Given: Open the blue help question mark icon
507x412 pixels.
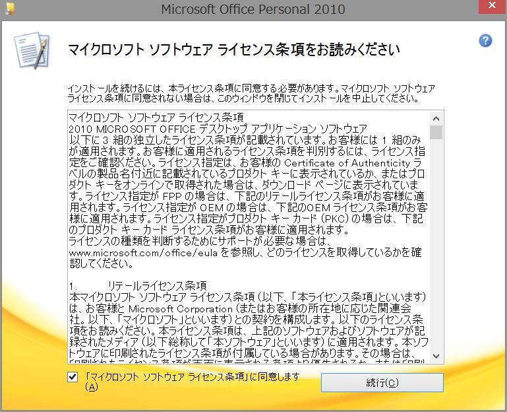Looking at the screenshot, I should tap(485, 41).
